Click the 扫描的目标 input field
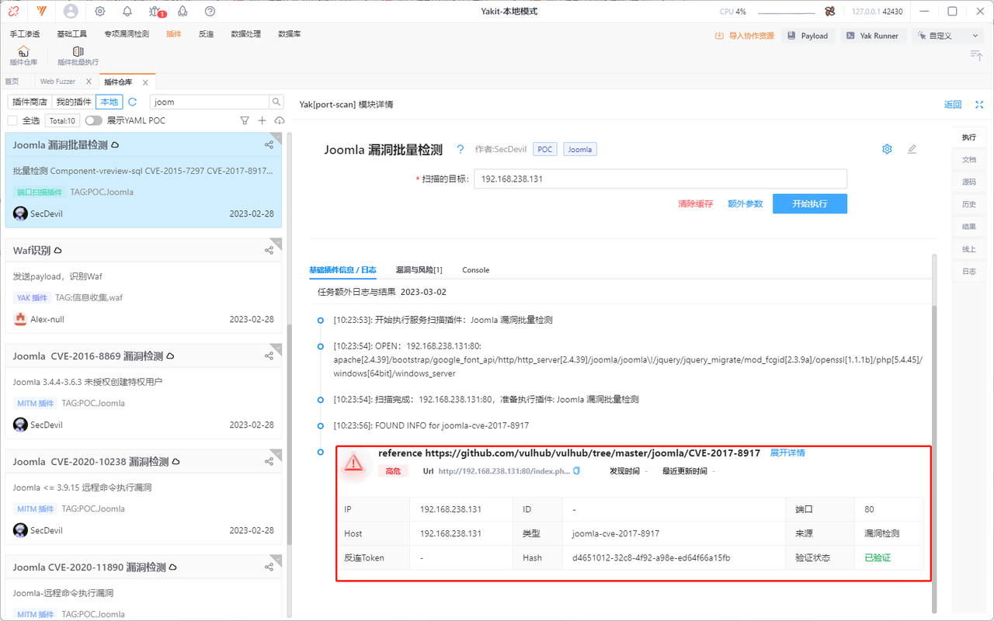This screenshot has height=621, width=994. [x=660, y=179]
